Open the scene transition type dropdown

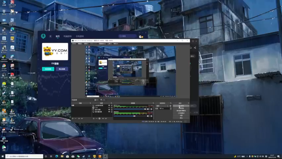click(x=162, y=106)
